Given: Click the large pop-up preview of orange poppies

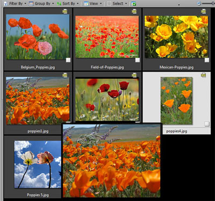Looking at the screenshot, I should click(x=112, y=161).
